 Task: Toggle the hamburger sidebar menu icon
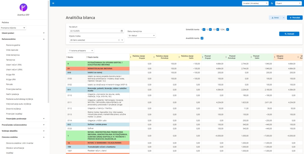[53, 3]
